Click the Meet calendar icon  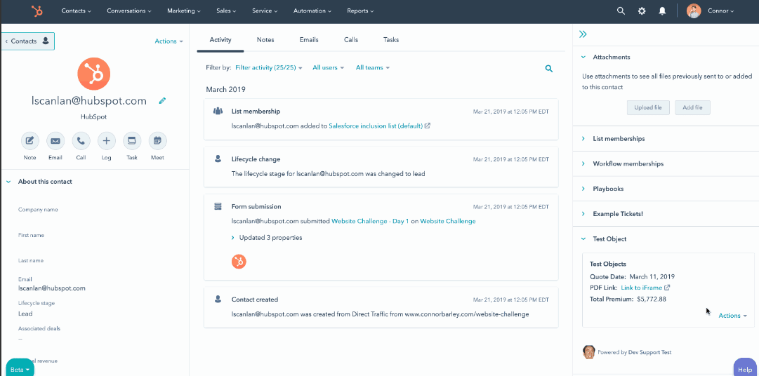157,141
